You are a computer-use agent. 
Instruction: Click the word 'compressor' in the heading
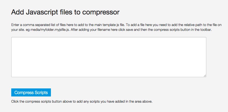point(101,12)
